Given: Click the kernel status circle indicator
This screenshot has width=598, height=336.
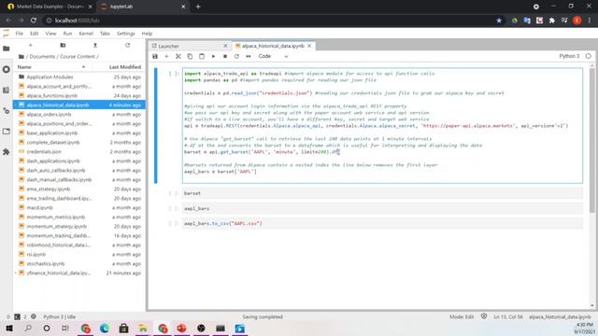Looking at the screenshot, I should coord(588,56).
